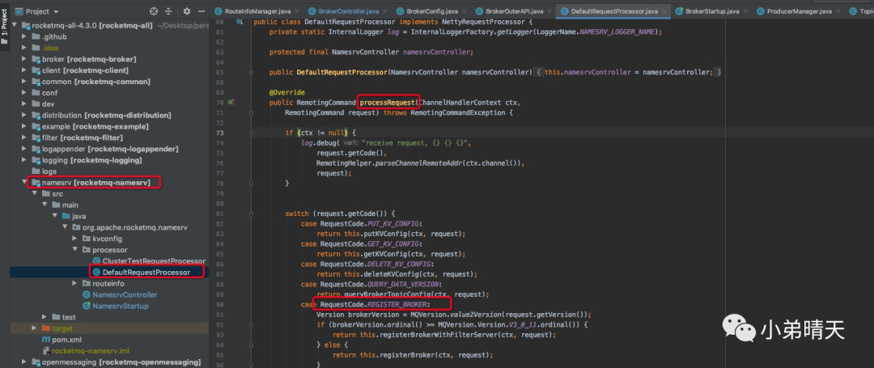
Task: Click NettyRequestProcessor interface name
Action: 482,21
